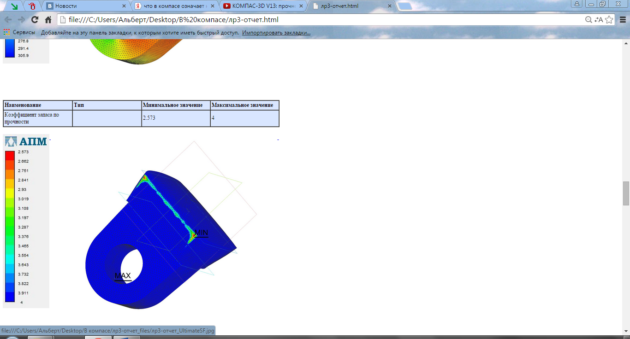Image resolution: width=630 pixels, height=339 pixels.
Task: Click the MAX label on the model
Action: [x=123, y=276]
